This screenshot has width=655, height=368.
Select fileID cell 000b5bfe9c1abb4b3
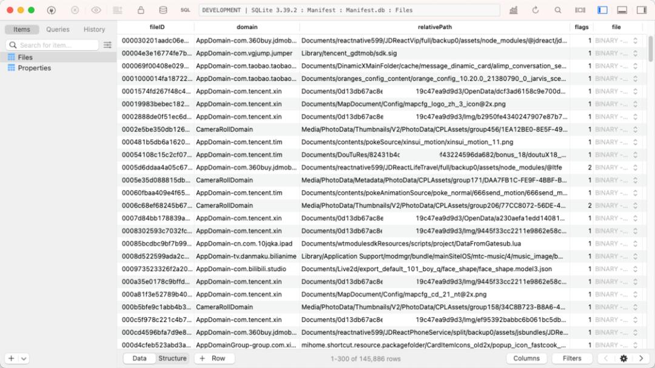pos(156,307)
